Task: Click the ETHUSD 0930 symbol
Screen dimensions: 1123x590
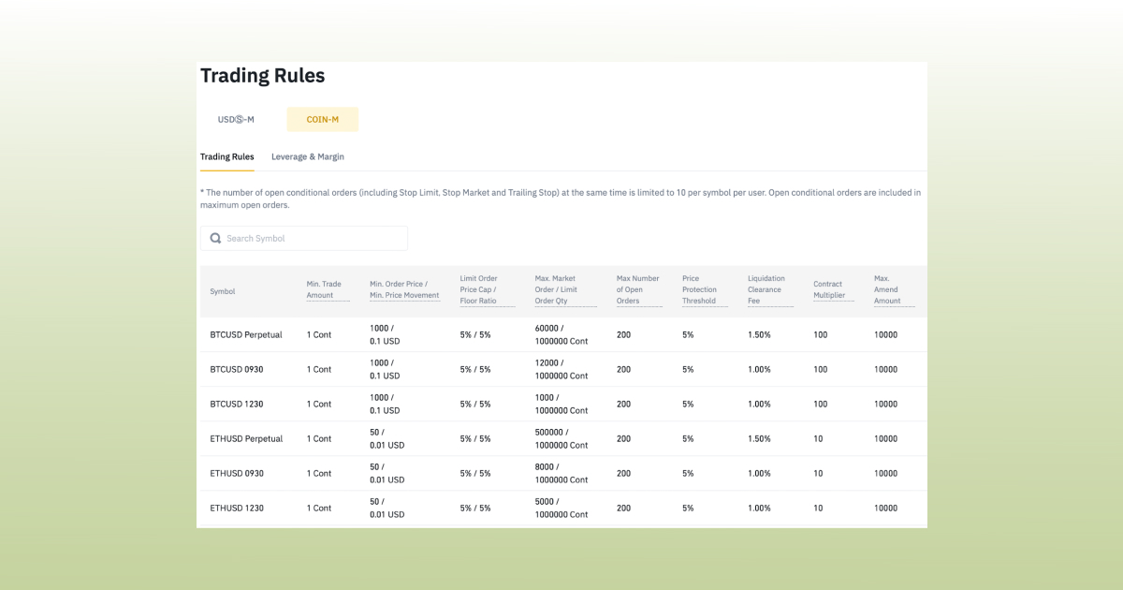Action: [x=235, y=473]
